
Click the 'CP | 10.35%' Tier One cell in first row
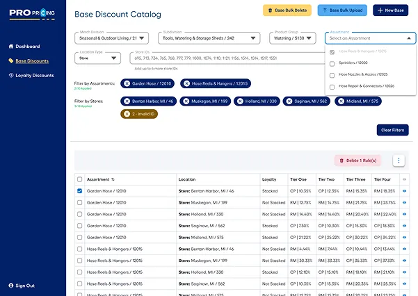[300, 191]
